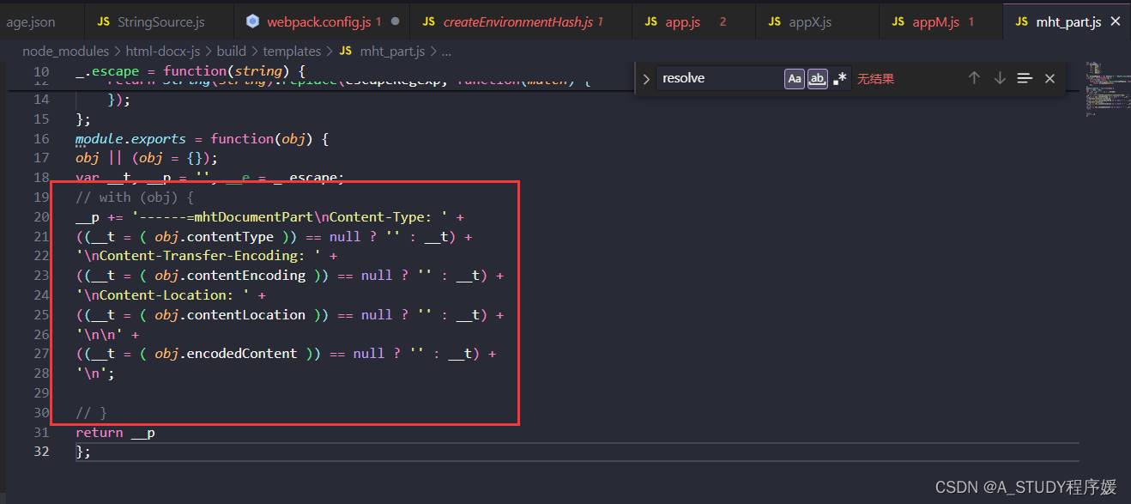Image resolution: width=1131 pixels, height=504 pixels.
Task: Toggle Use Regular Expression in find widget
Action: 839,78
